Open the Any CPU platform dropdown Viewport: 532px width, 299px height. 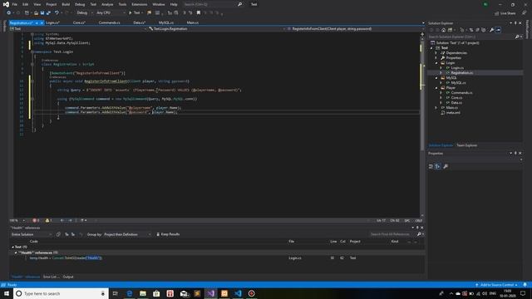pos(111,13)
